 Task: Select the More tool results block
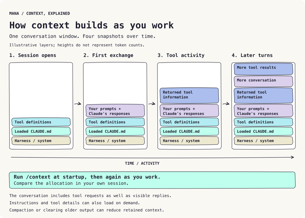click(263, 69)
